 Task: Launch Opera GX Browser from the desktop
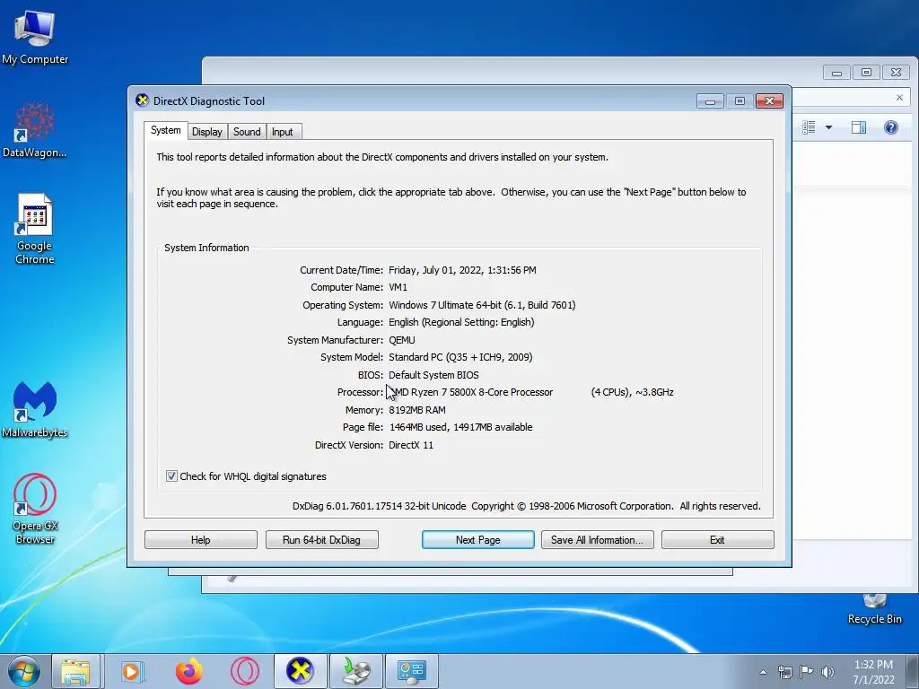click(x=35, y=509)
